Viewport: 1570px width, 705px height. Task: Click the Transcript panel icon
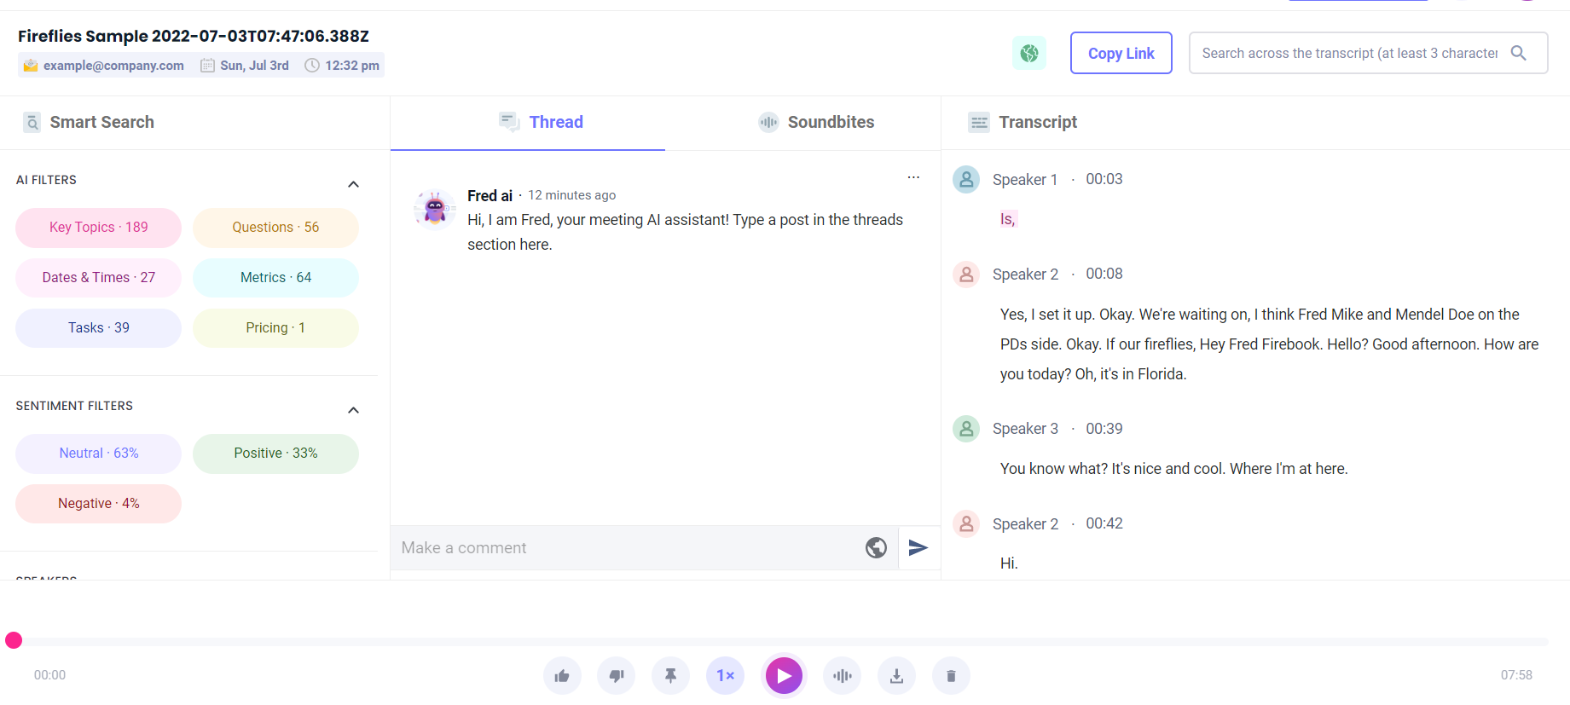[979, 123]
